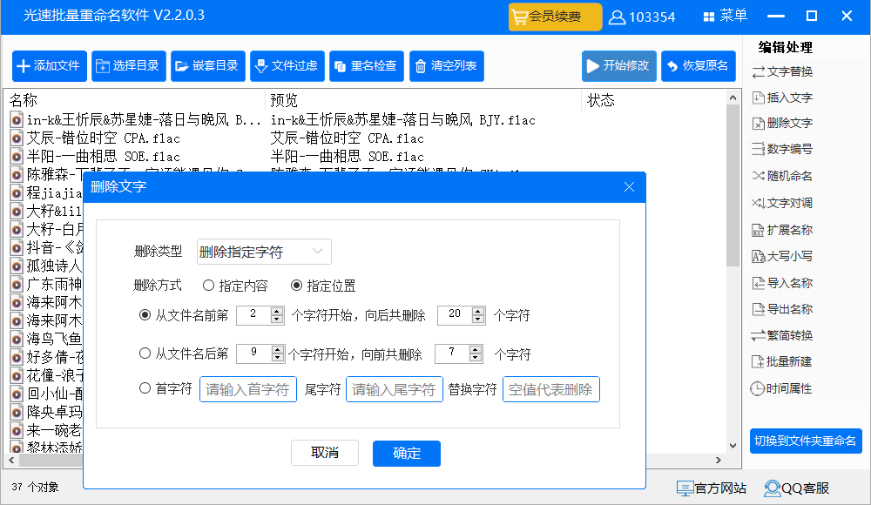Click the 空值代表删除 replacement field
This screenshot has width=871, height=505.
tap(551, 389)
